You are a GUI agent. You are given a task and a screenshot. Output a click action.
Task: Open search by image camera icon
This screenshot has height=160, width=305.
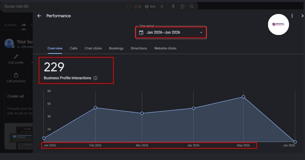tap(182, 6)
